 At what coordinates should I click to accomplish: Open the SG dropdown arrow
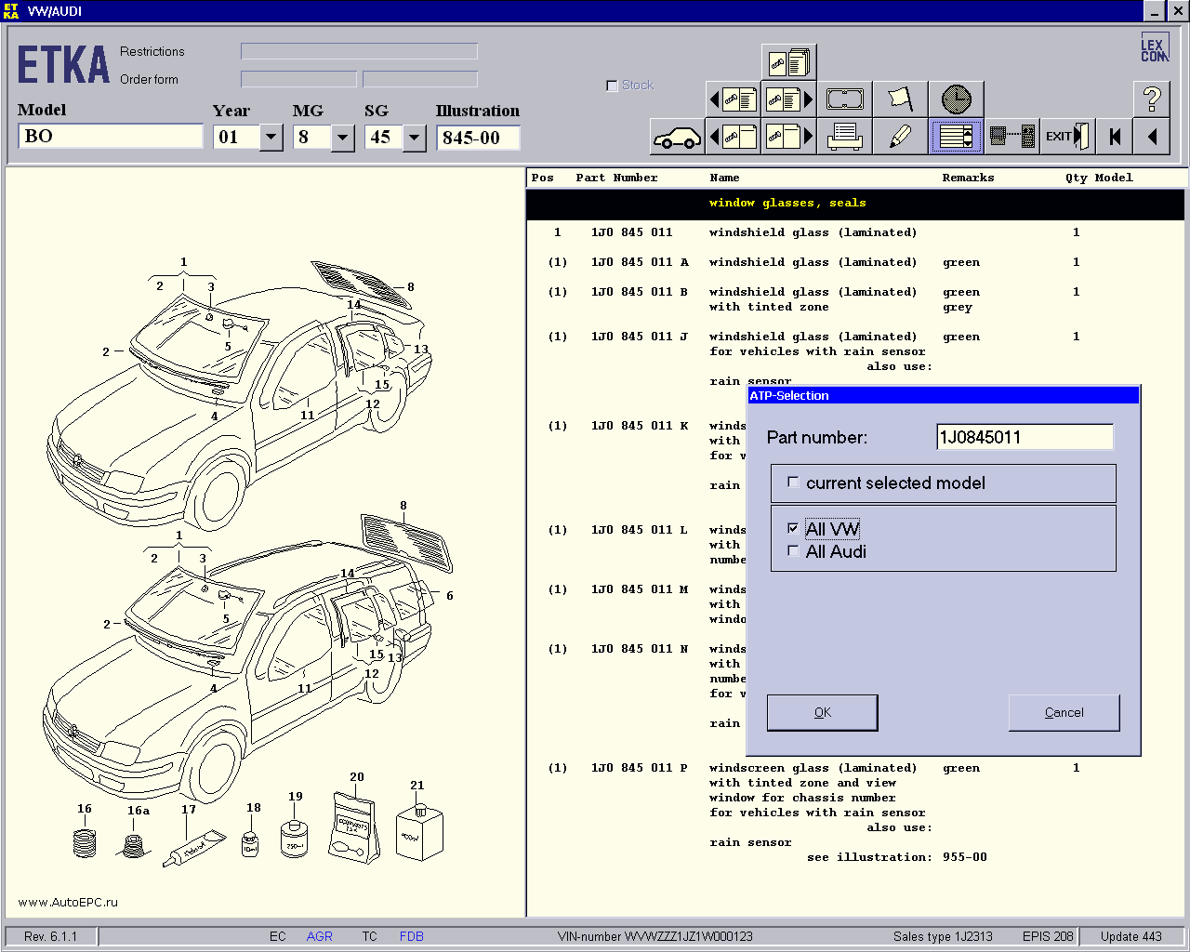(415, 138)
